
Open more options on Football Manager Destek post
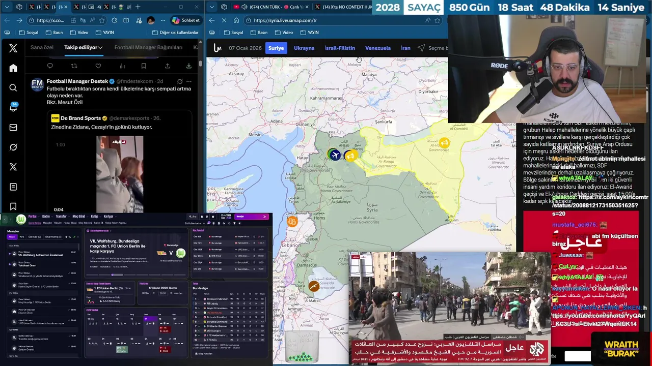pos(189,81)
